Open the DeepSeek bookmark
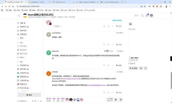The height and width of the screenshot is (103, 172). click(x=90, y=10)
